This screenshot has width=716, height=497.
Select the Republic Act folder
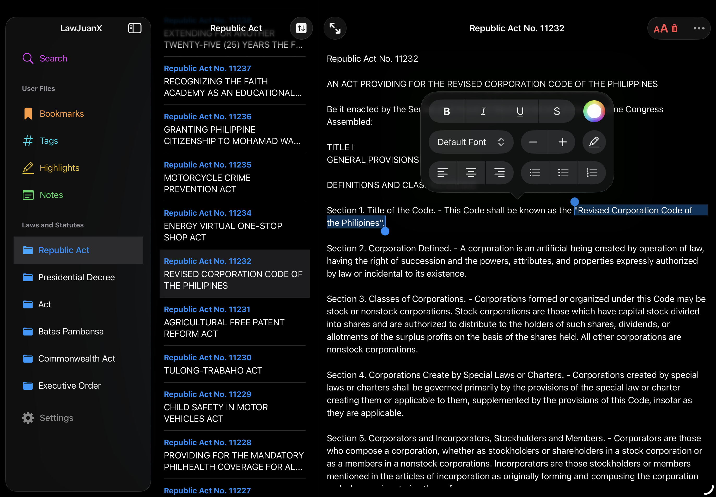pos(78,250)
